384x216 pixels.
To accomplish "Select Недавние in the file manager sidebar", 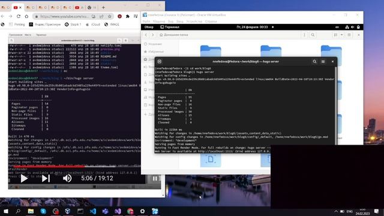I will (x=153, y=44).
